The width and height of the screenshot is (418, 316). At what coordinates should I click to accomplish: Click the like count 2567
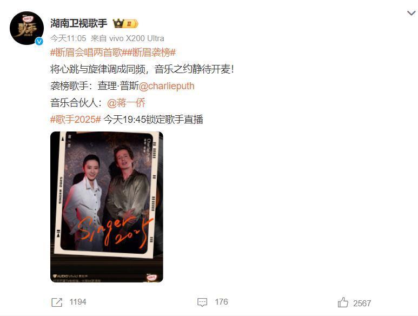tap(362, 303)
